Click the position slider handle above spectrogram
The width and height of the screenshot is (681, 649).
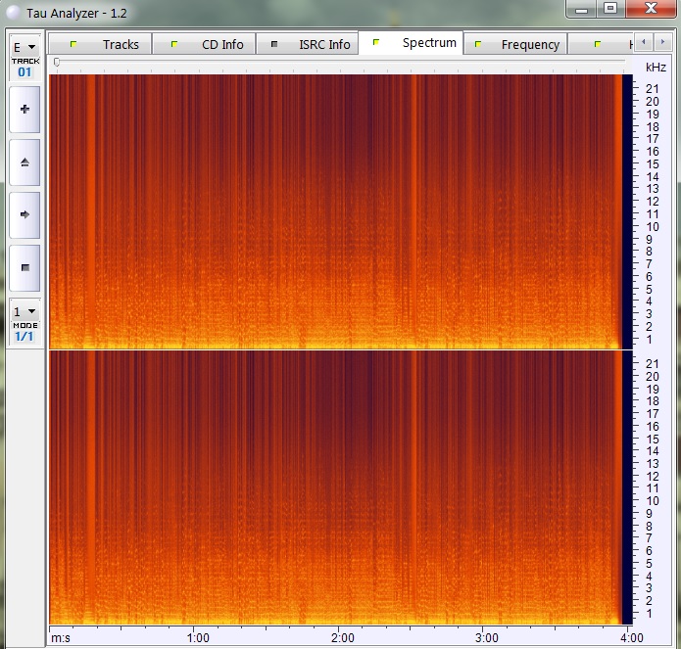coord(56,62)
